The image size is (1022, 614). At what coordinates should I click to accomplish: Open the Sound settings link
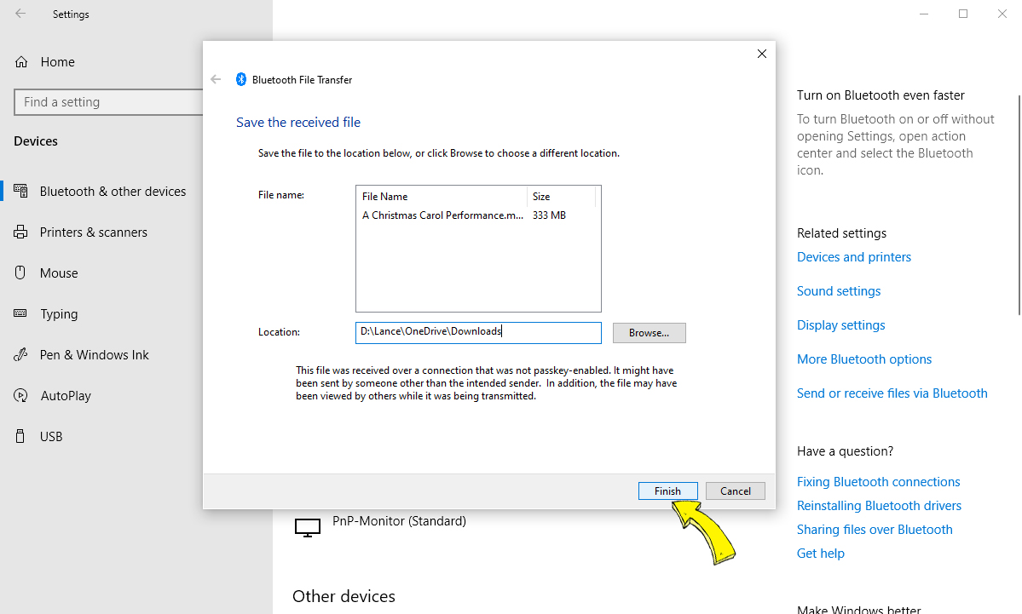coord(838,291)
